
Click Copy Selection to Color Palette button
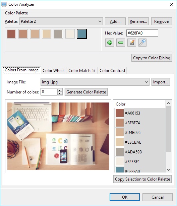tap(142, 179)
